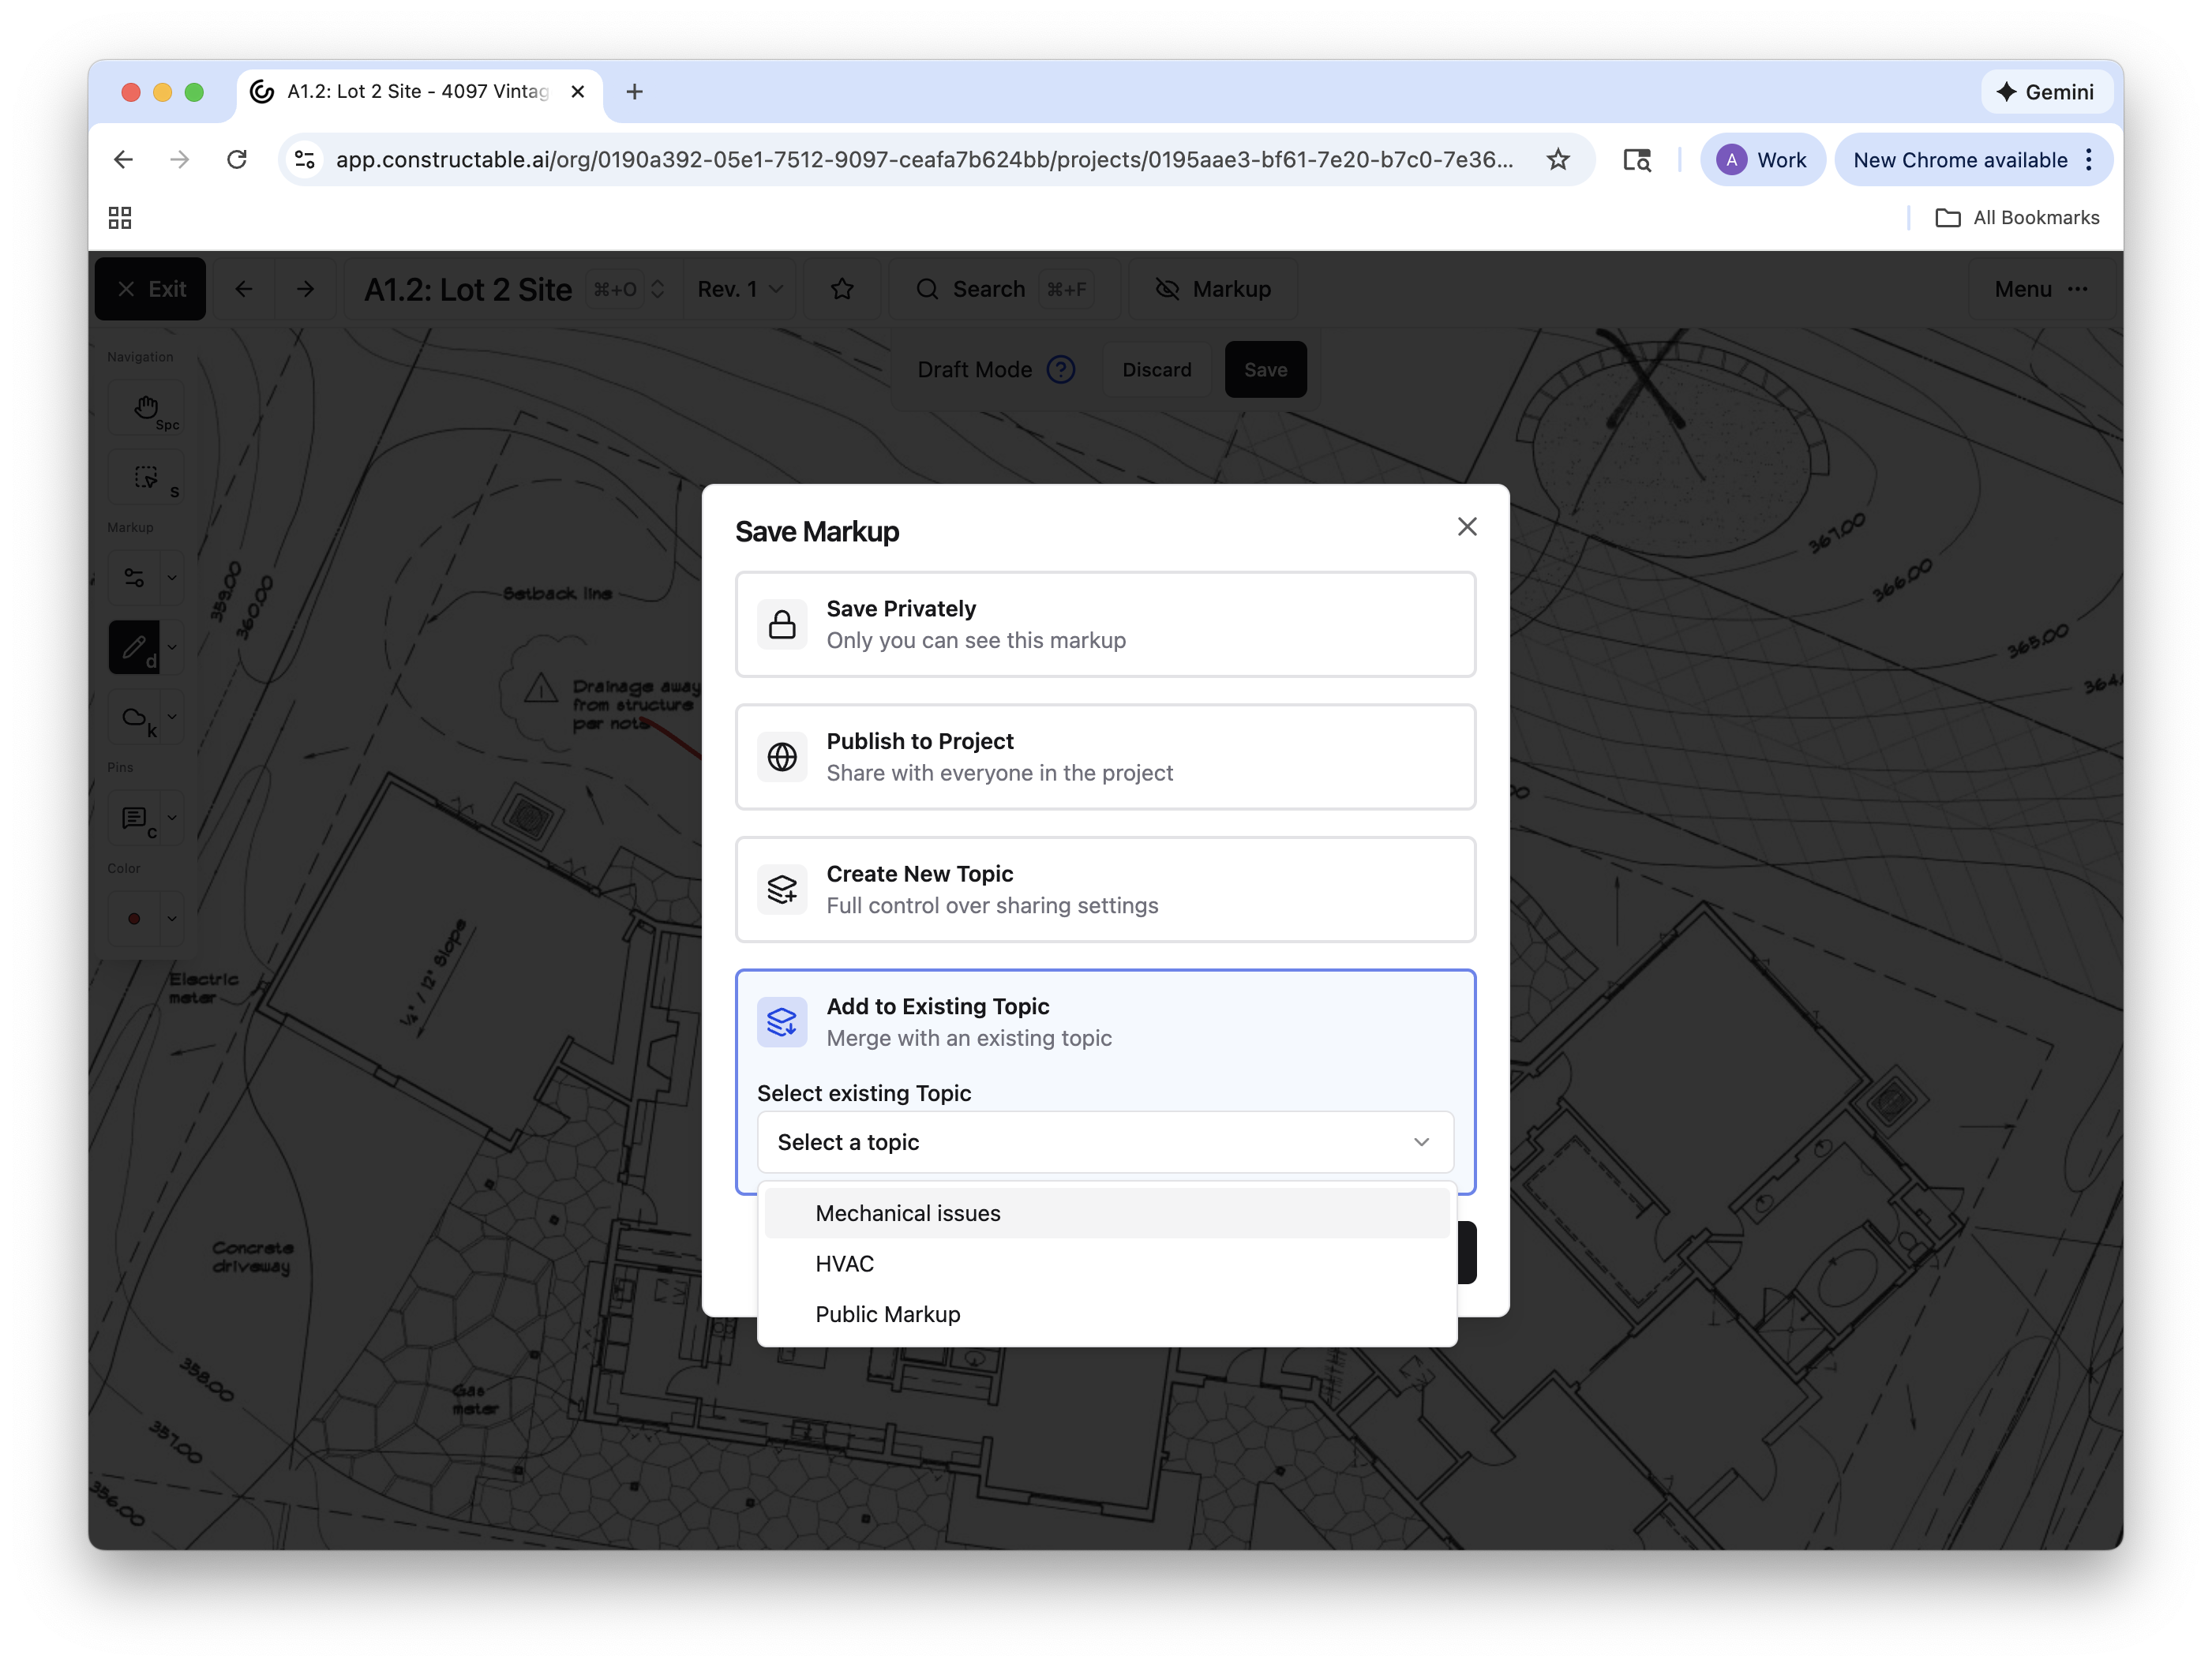
Task: Select the pen drawing tool
Action: pyautogui.click(x=134, y=647)
